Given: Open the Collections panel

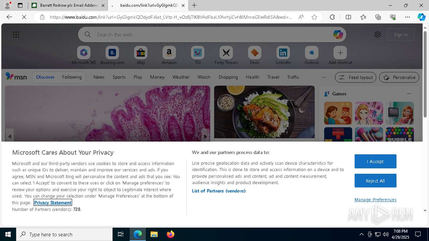Looking at the screenshot, I should point(378,17).
